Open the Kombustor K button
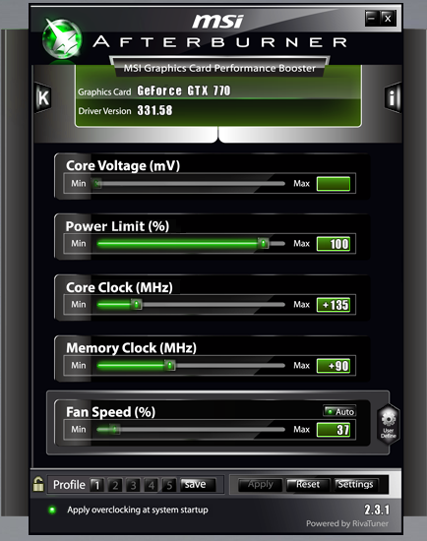Image resolution: width=427 pixels, height=541 pixels. pos(43,97)
